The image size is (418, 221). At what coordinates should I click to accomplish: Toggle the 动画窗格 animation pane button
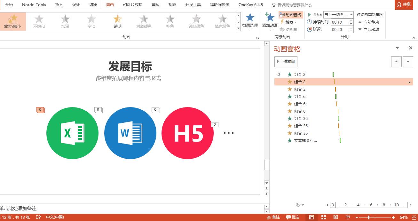[x=291, y=15]
